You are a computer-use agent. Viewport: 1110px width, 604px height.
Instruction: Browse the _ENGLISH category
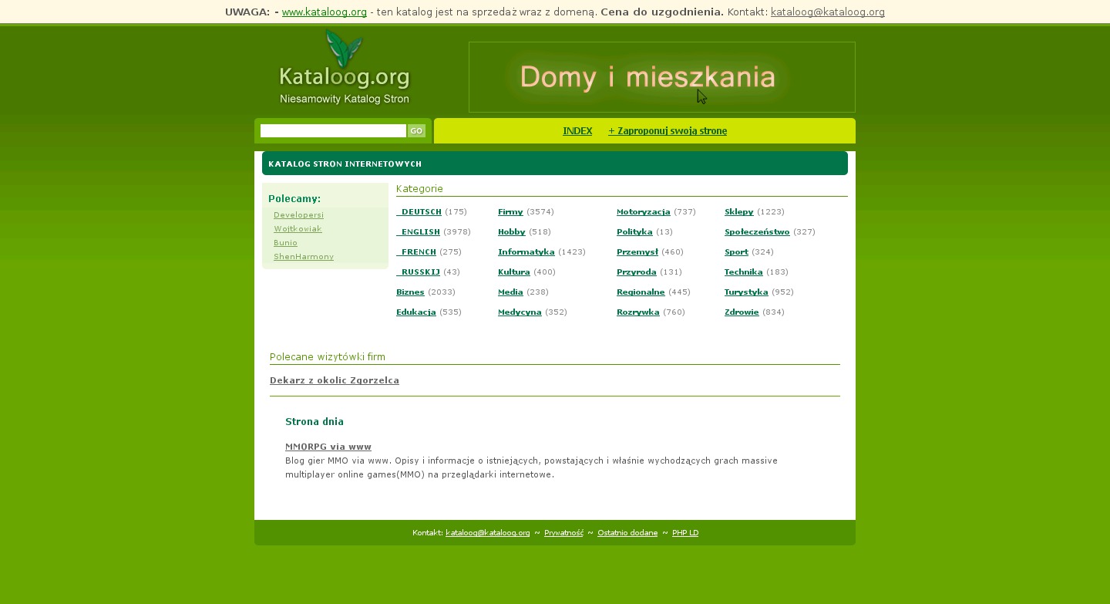coord(419,232)
